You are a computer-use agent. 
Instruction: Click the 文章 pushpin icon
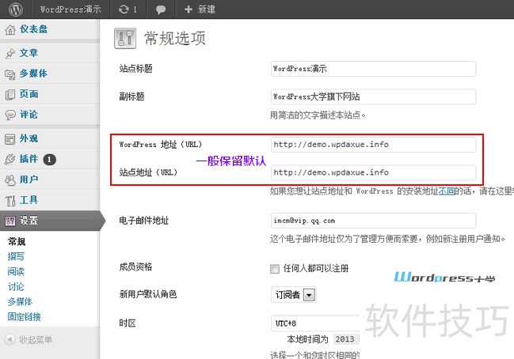[10, 53]
